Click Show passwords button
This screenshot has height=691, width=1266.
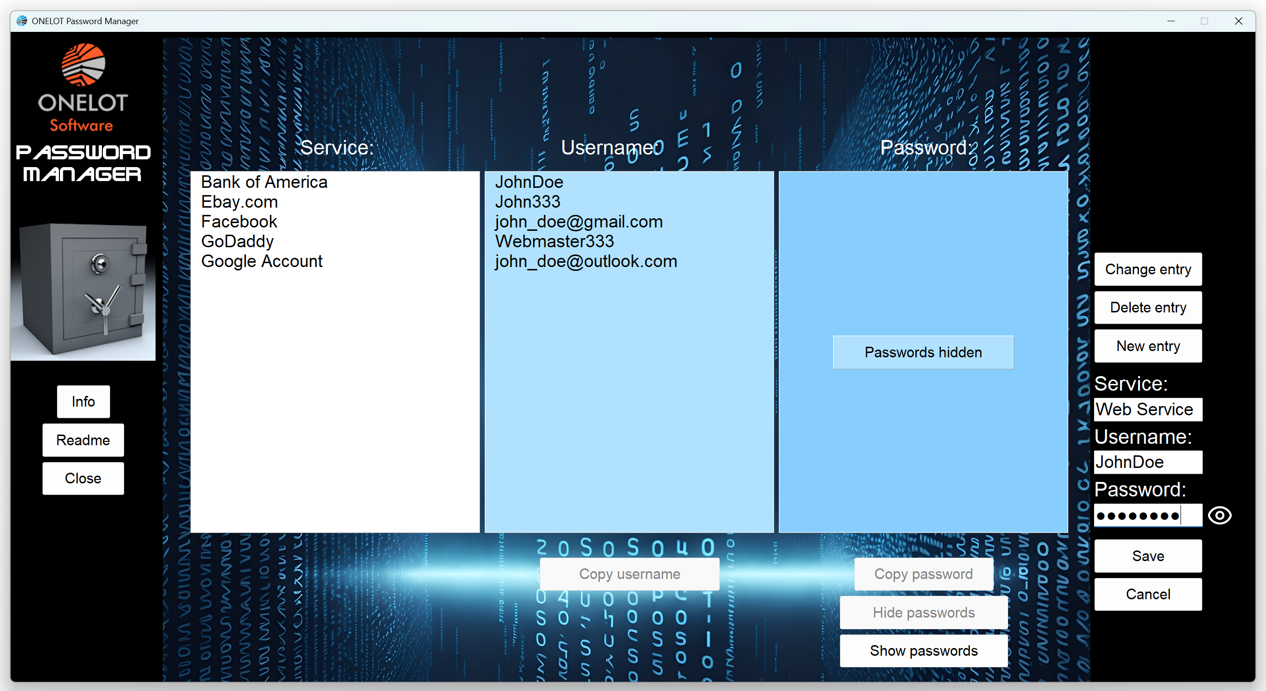coord(924,651)
